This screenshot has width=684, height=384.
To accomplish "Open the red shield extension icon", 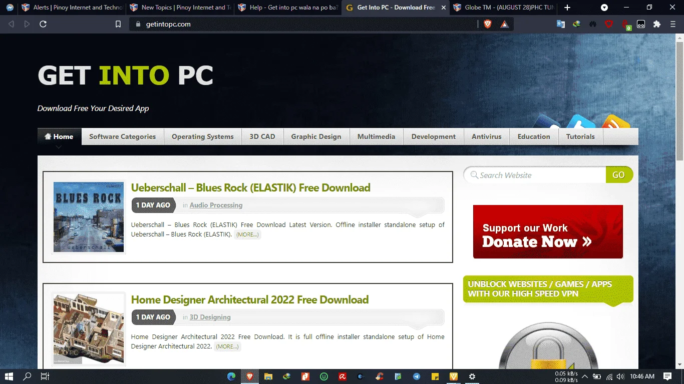I will (609, 24).
